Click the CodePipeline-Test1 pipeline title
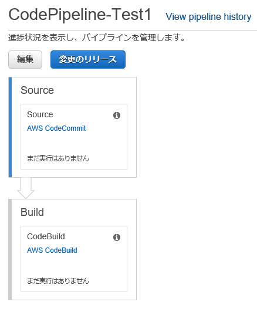Screen dimensions: 257x312 point(80,15)
